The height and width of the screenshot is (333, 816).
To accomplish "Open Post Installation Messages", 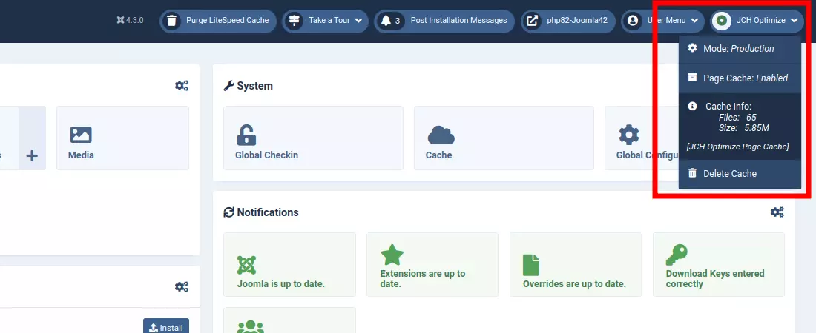I will (444, 21).
